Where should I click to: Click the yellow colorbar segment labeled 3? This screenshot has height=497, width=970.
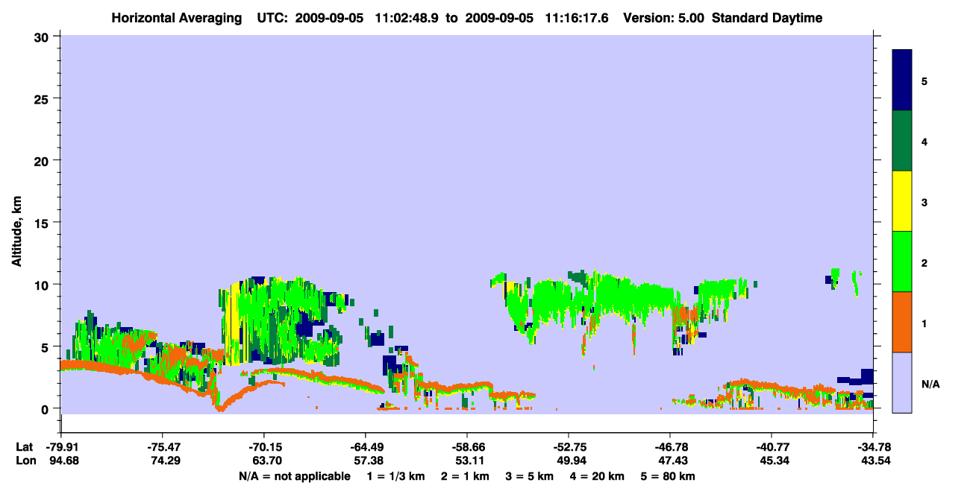click(x=902, y=201)
